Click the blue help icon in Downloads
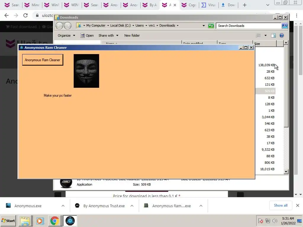303x227 pixels. coord(282,35)
